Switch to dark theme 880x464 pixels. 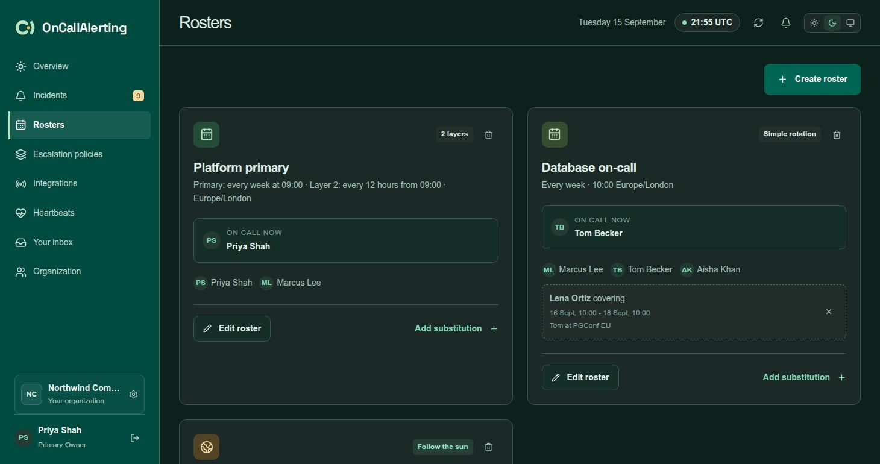pyautogui.click(x=832, y=23)
